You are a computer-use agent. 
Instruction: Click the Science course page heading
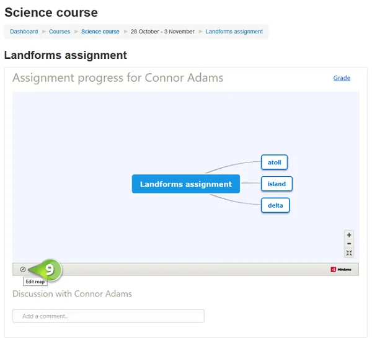[51, 12]
